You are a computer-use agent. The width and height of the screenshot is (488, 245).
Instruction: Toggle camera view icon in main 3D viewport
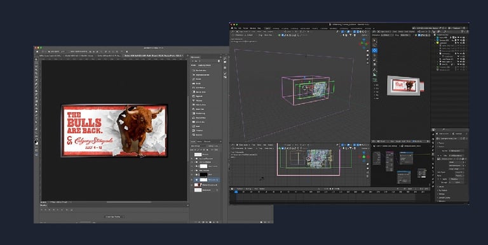[x=367, y=60]
